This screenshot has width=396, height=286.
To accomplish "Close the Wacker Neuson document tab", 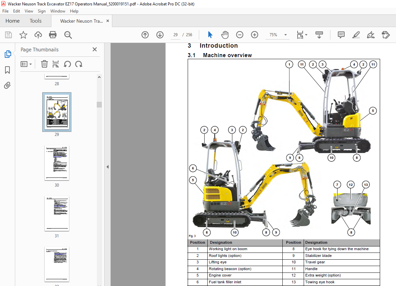I will [108, 21].
